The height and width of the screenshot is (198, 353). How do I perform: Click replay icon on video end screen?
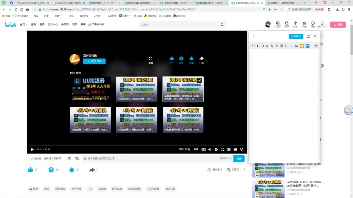point(151,59)
